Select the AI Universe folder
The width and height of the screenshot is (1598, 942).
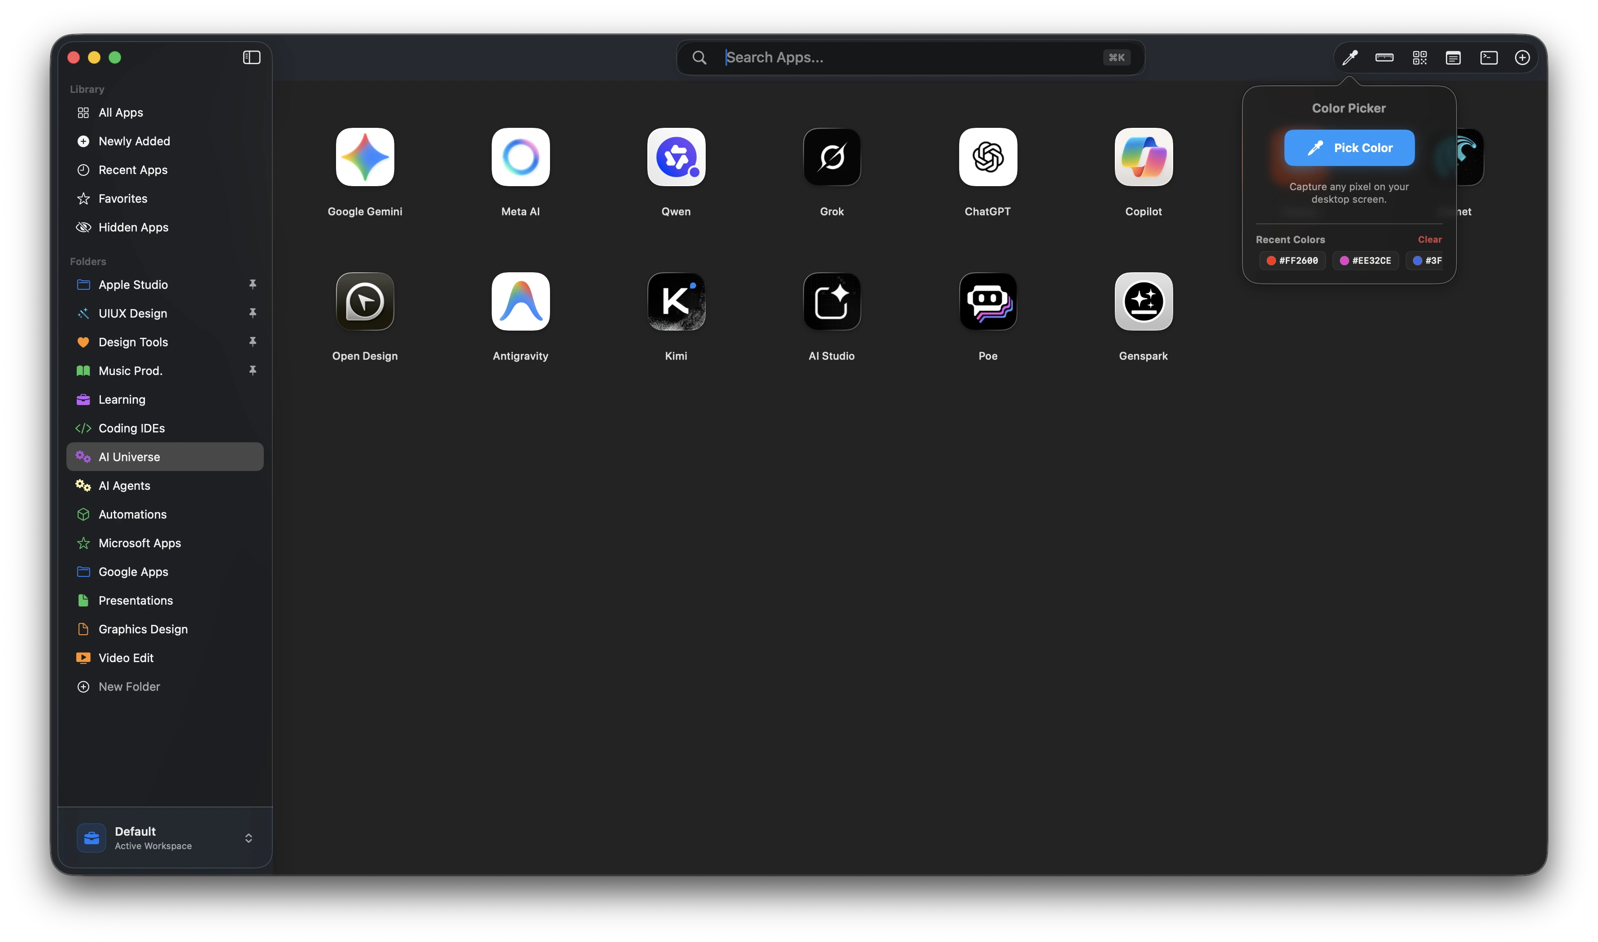click(x=165, y=456)
